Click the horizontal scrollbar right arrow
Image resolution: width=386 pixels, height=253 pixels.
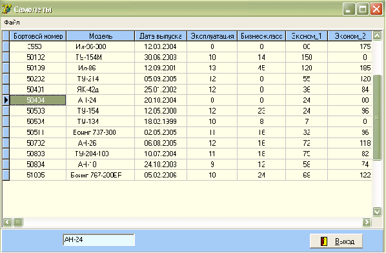click(x=367, y=222)
